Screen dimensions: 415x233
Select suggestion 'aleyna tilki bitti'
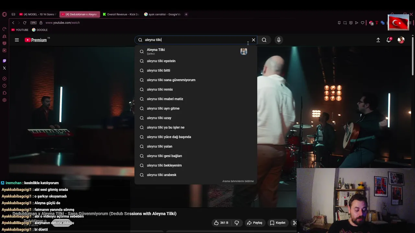(x=196, y=70)
